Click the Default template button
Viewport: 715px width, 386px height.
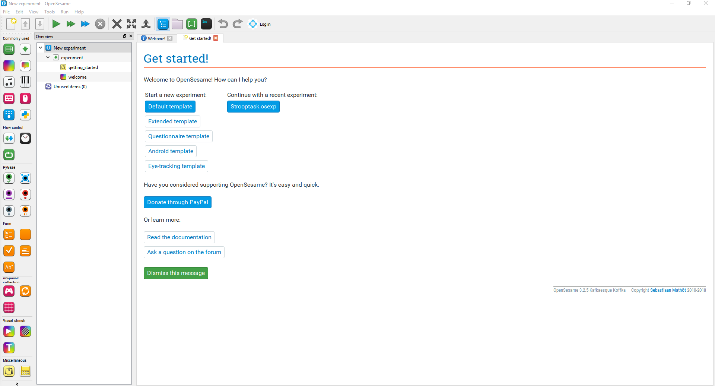(170, 107)
